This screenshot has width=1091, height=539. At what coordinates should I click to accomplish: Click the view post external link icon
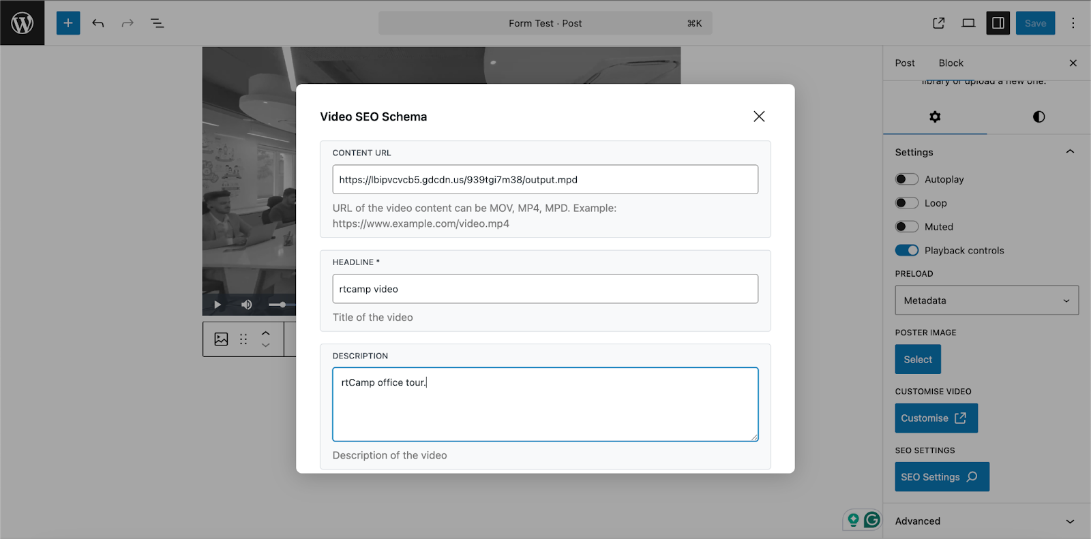tap(939, 23)
